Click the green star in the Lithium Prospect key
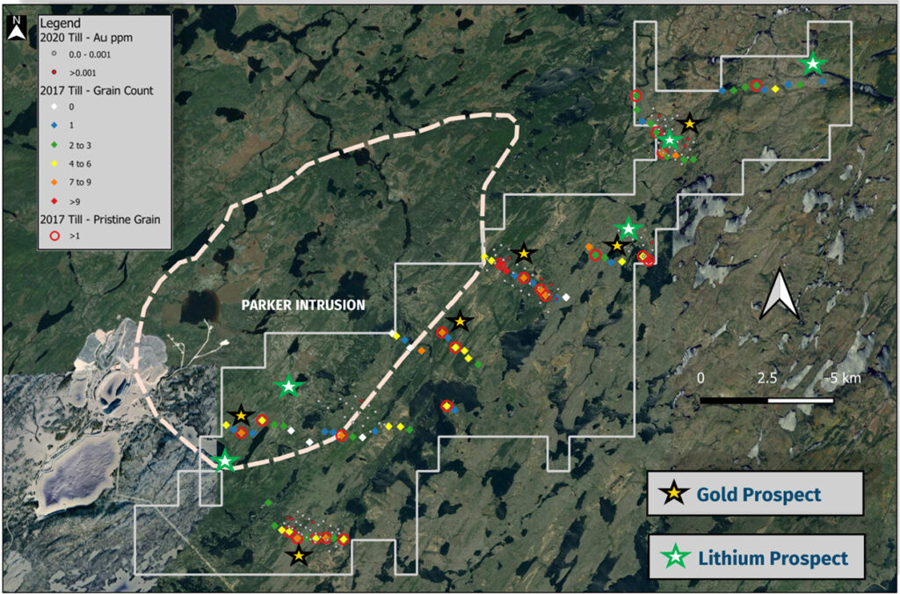The width and height of the screenshot is (900, 594). point(673,557)
